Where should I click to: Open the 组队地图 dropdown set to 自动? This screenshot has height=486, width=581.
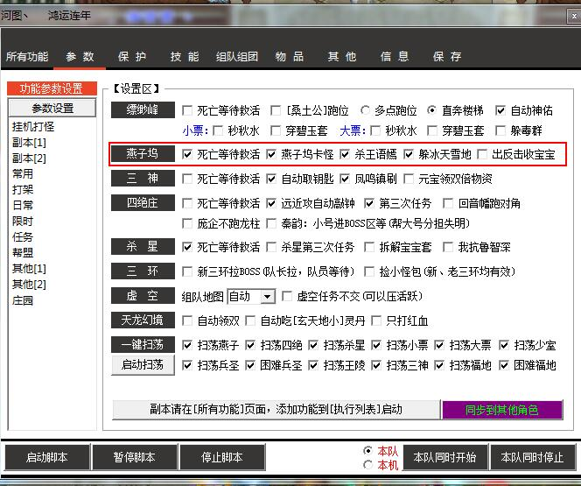click(251, 297)
